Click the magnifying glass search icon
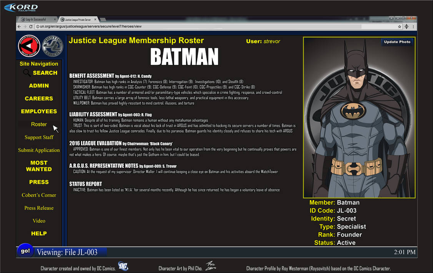Image resolution: width=433 pixels, height=273 pixels. coord(27,73)
